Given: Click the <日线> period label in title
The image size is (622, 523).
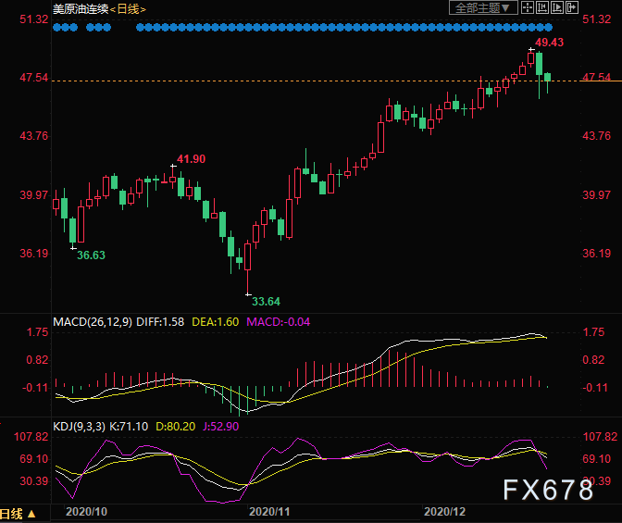Looking at the screenshot, I should tap(129, 9).
